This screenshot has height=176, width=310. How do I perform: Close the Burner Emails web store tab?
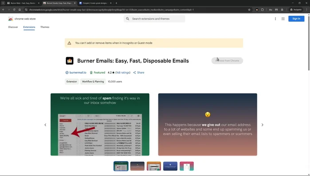coord(75,3)
